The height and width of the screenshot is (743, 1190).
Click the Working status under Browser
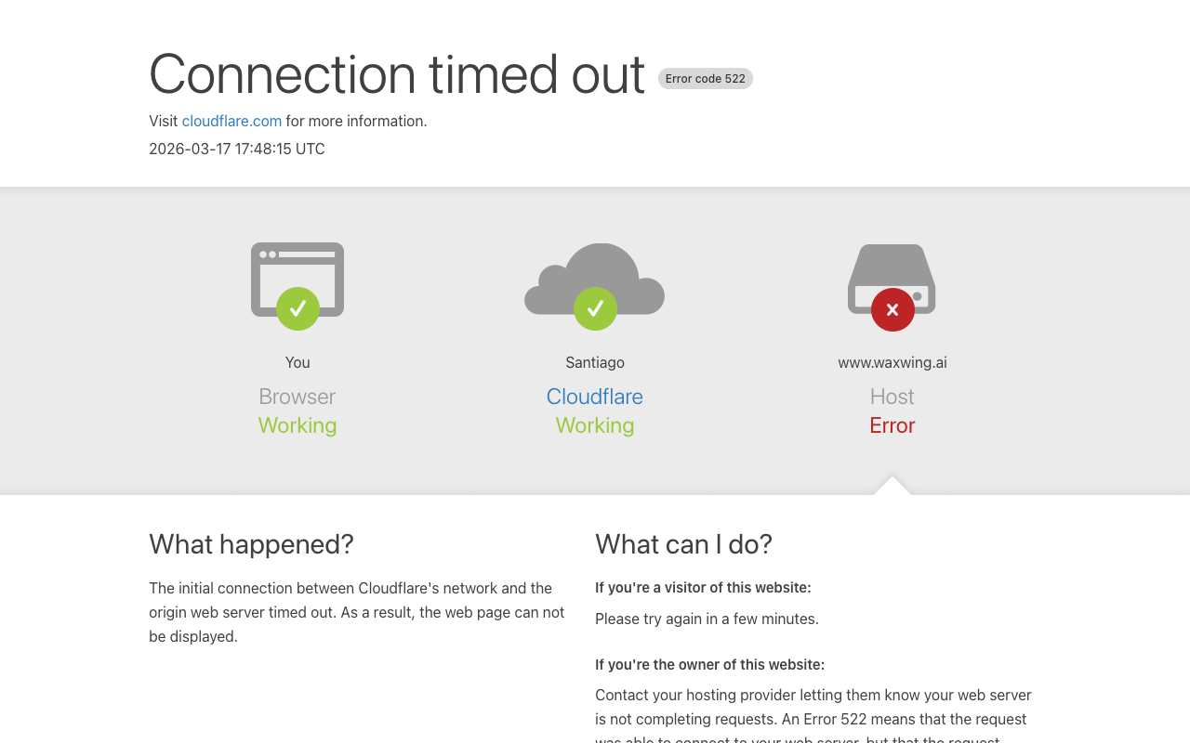coord(297,425)
